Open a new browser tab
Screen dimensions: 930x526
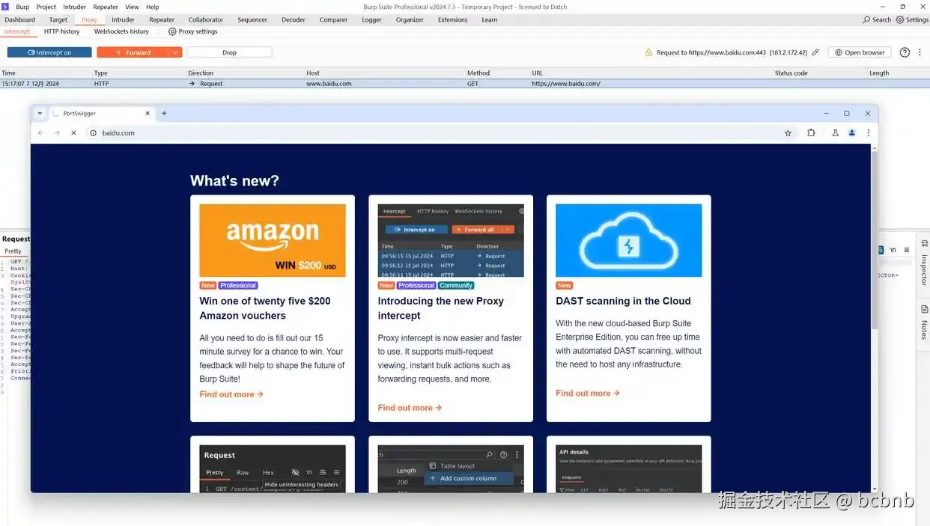pos(164,114)
